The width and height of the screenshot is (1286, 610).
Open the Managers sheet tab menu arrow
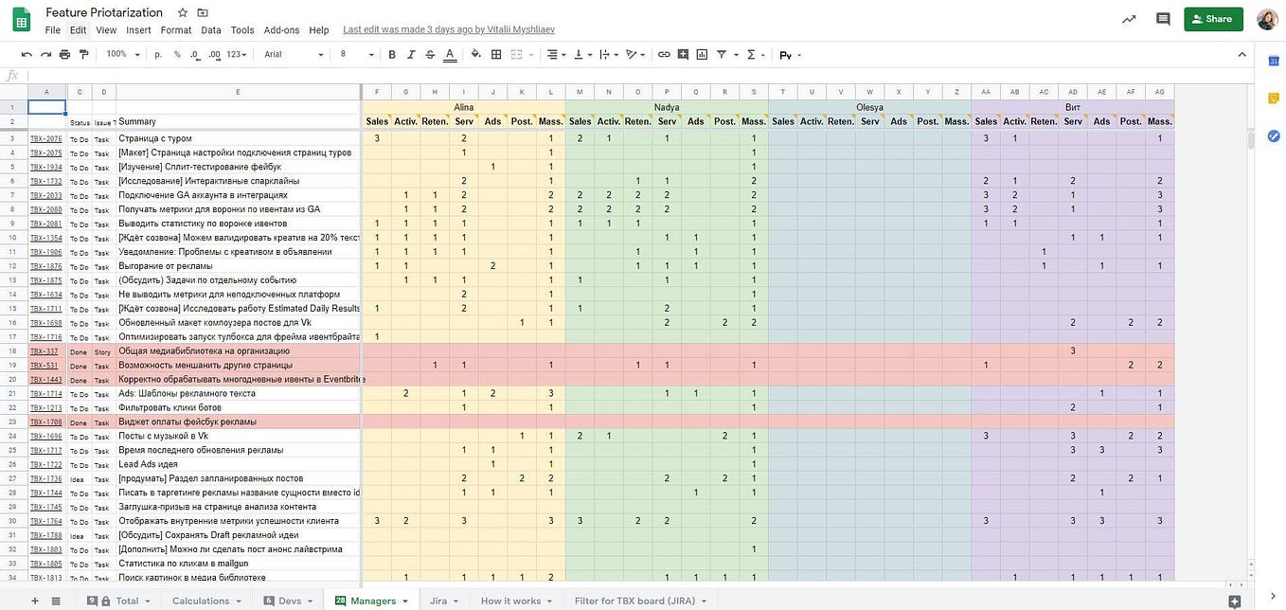click(405, 600)
